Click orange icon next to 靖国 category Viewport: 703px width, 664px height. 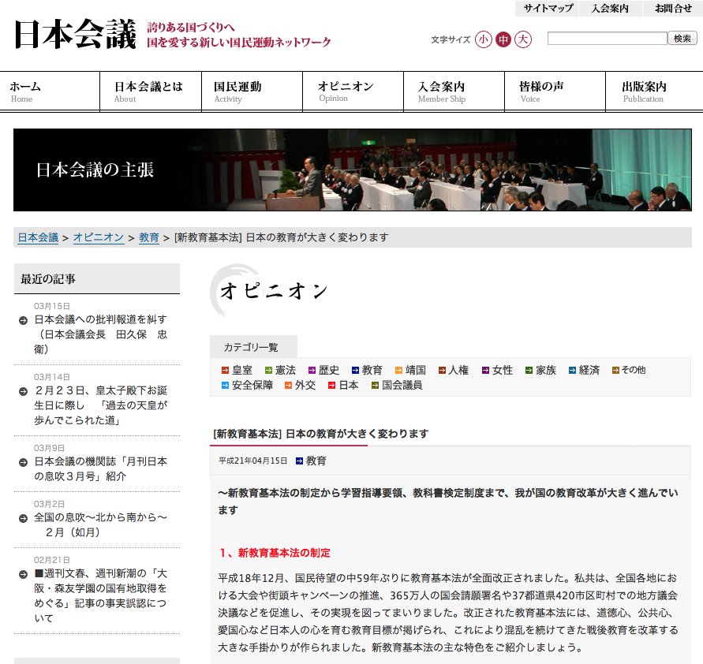point(398,370)
